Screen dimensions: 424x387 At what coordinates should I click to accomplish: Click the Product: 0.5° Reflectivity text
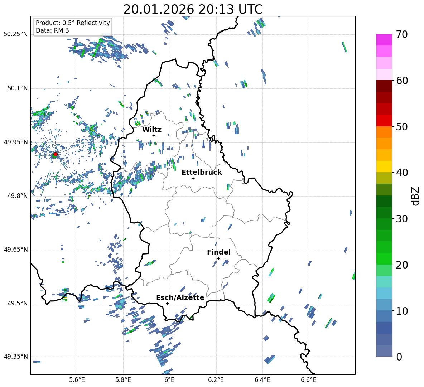73,23
